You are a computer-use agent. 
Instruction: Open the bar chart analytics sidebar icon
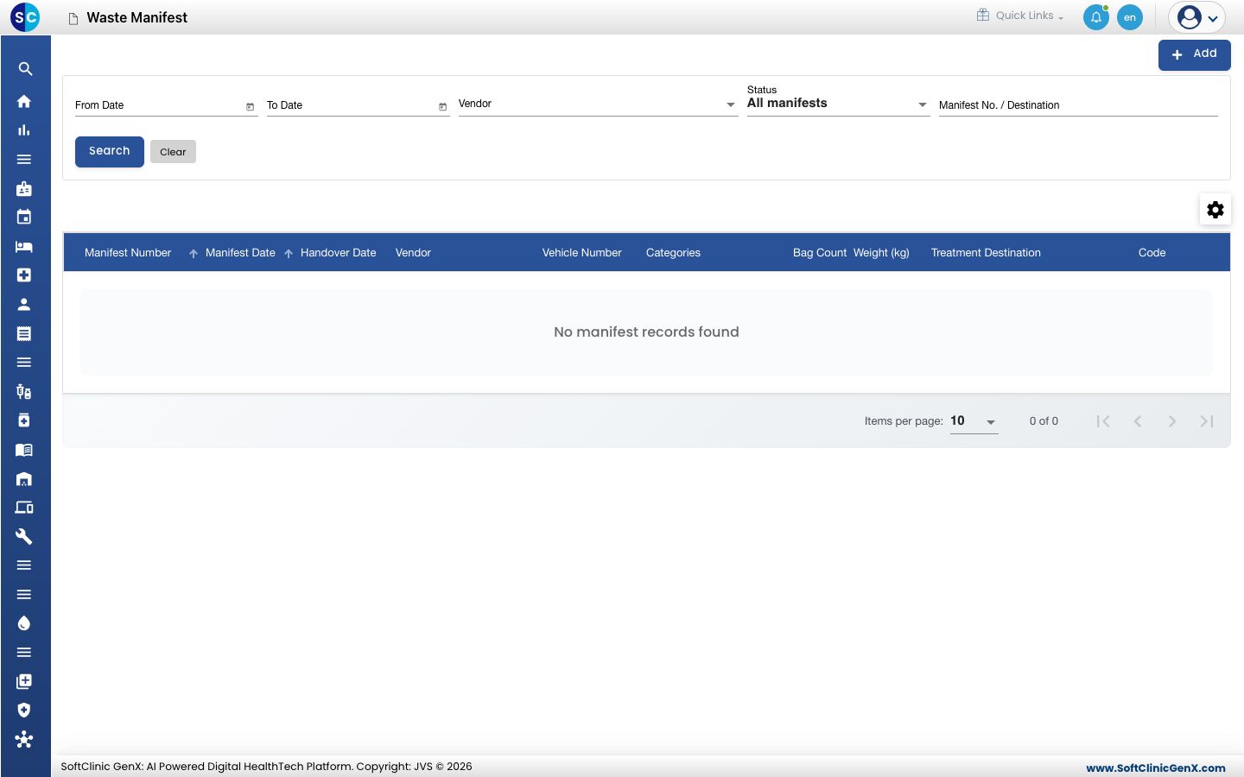coord(24,130)
